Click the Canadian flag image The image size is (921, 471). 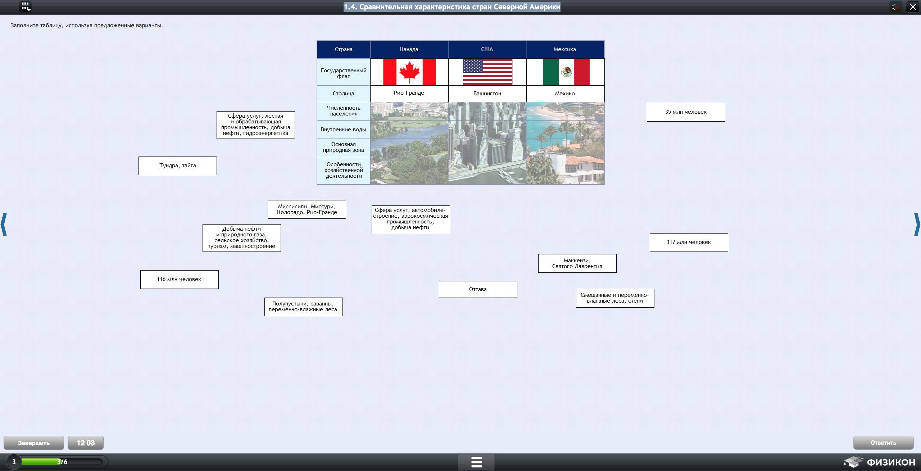coord(409,72)
